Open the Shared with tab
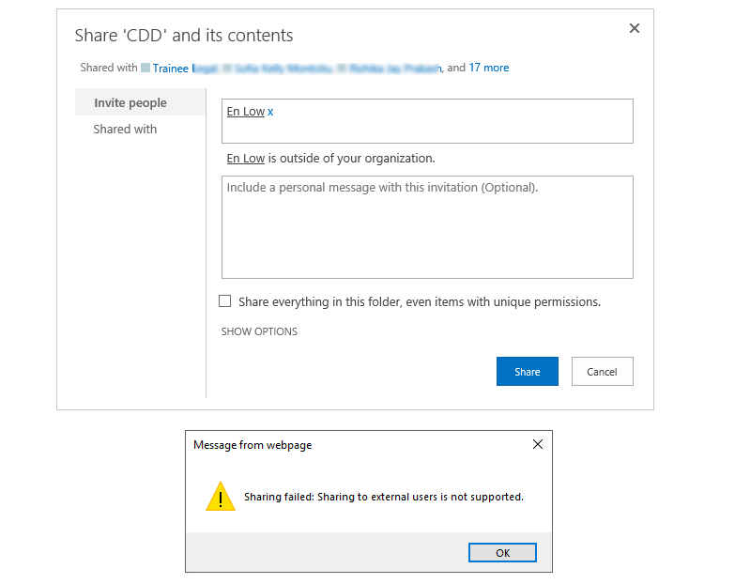735x584 pixels. click(x=125, y=129)
